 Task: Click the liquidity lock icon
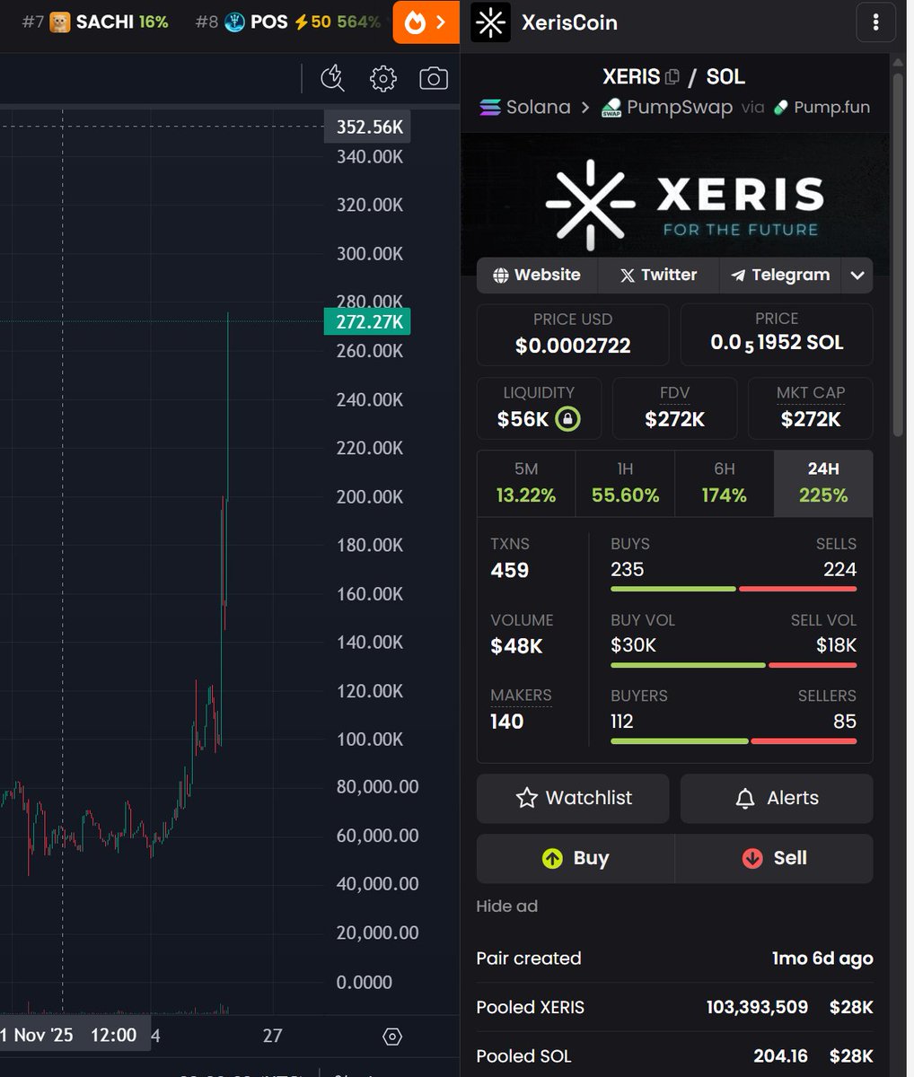(x=567, y=419)
